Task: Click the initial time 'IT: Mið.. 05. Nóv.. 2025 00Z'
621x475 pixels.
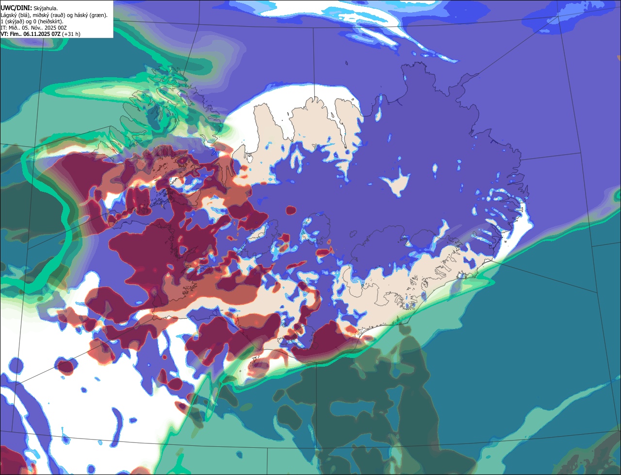Action: click(33, 28)
